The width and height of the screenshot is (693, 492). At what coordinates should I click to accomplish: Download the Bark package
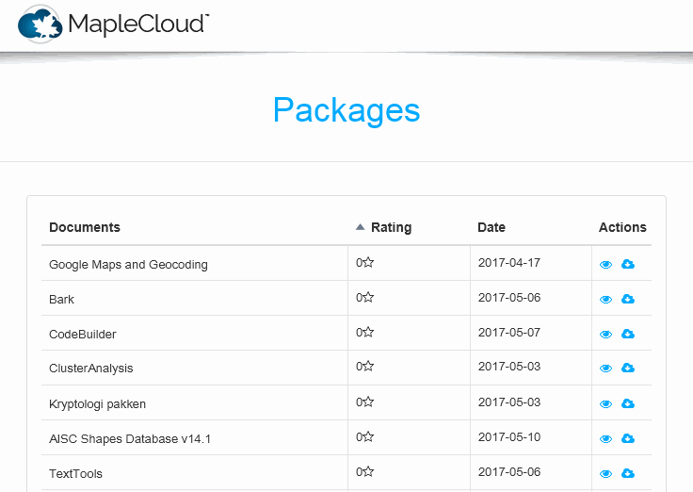coord(628,300)
